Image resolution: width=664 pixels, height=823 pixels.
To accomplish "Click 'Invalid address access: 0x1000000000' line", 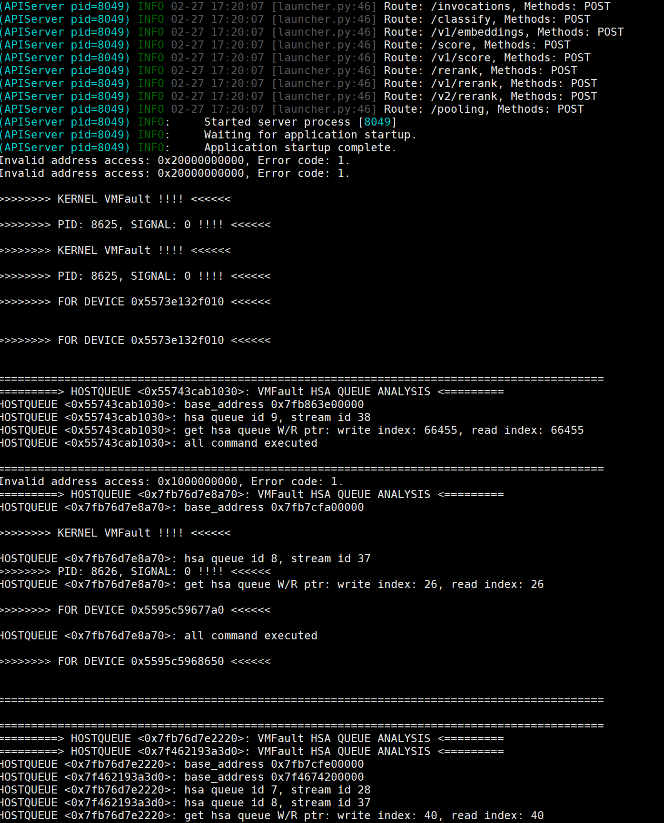I will click(171, 481).
